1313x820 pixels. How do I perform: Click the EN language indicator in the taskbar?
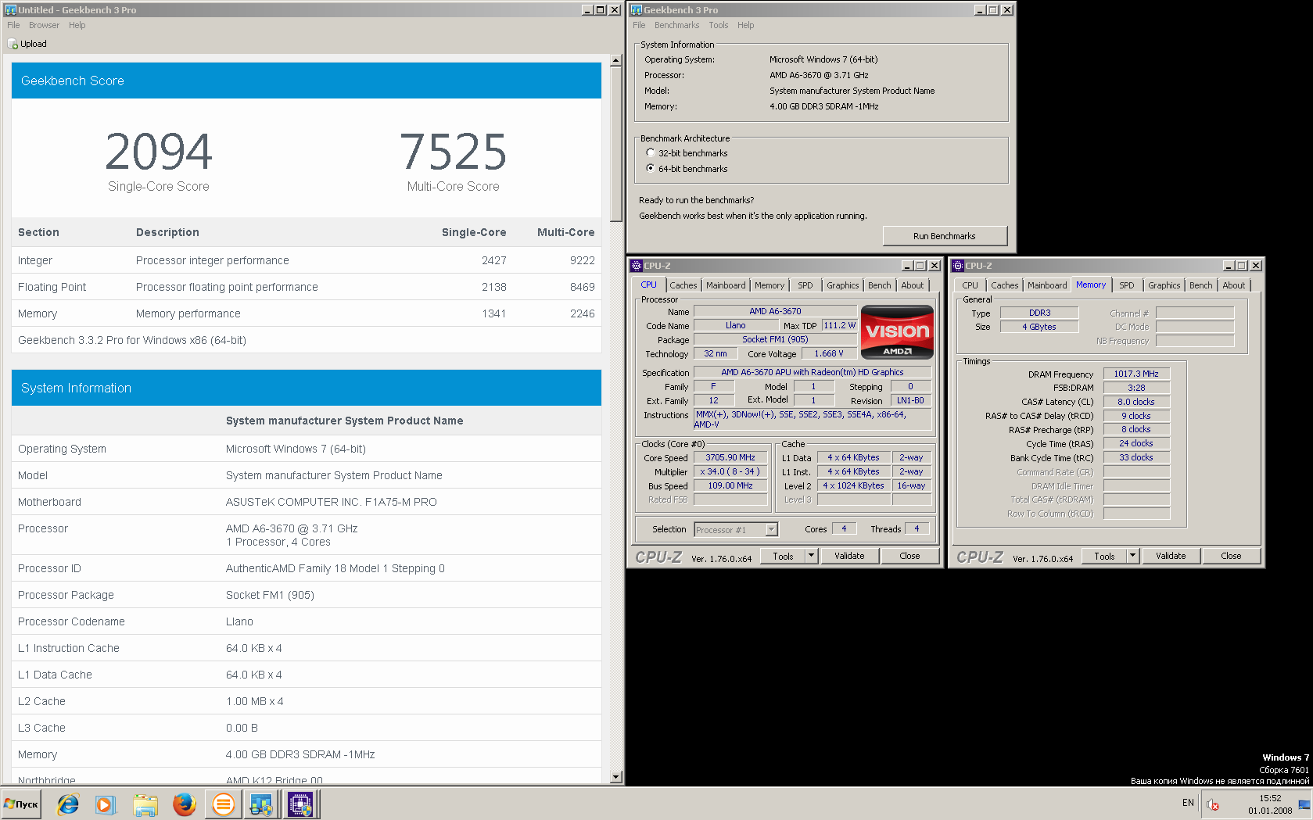tap(1188, 803)
